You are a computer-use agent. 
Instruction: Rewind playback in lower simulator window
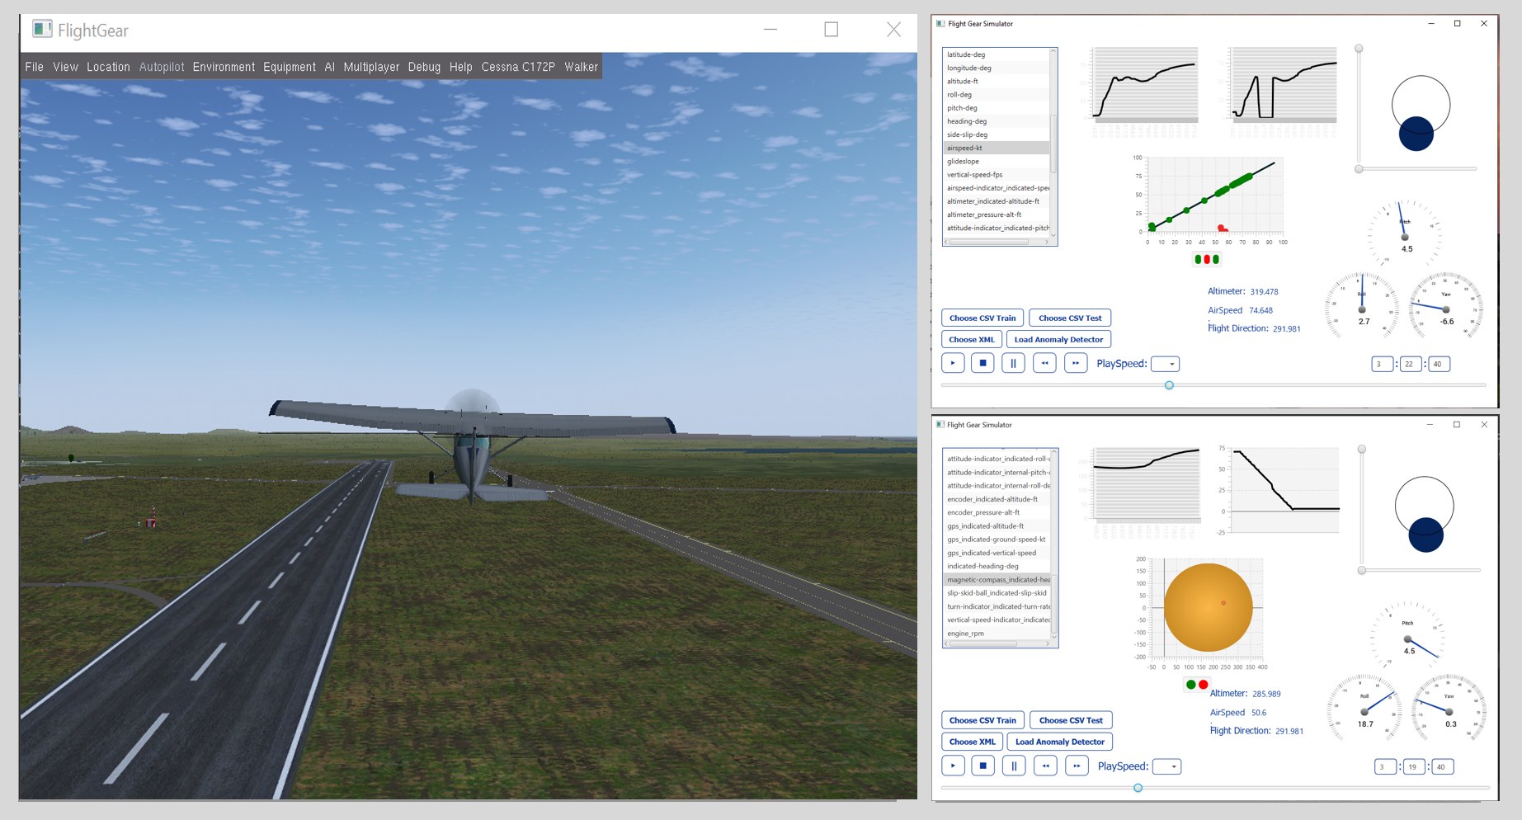coord(1045,766)
